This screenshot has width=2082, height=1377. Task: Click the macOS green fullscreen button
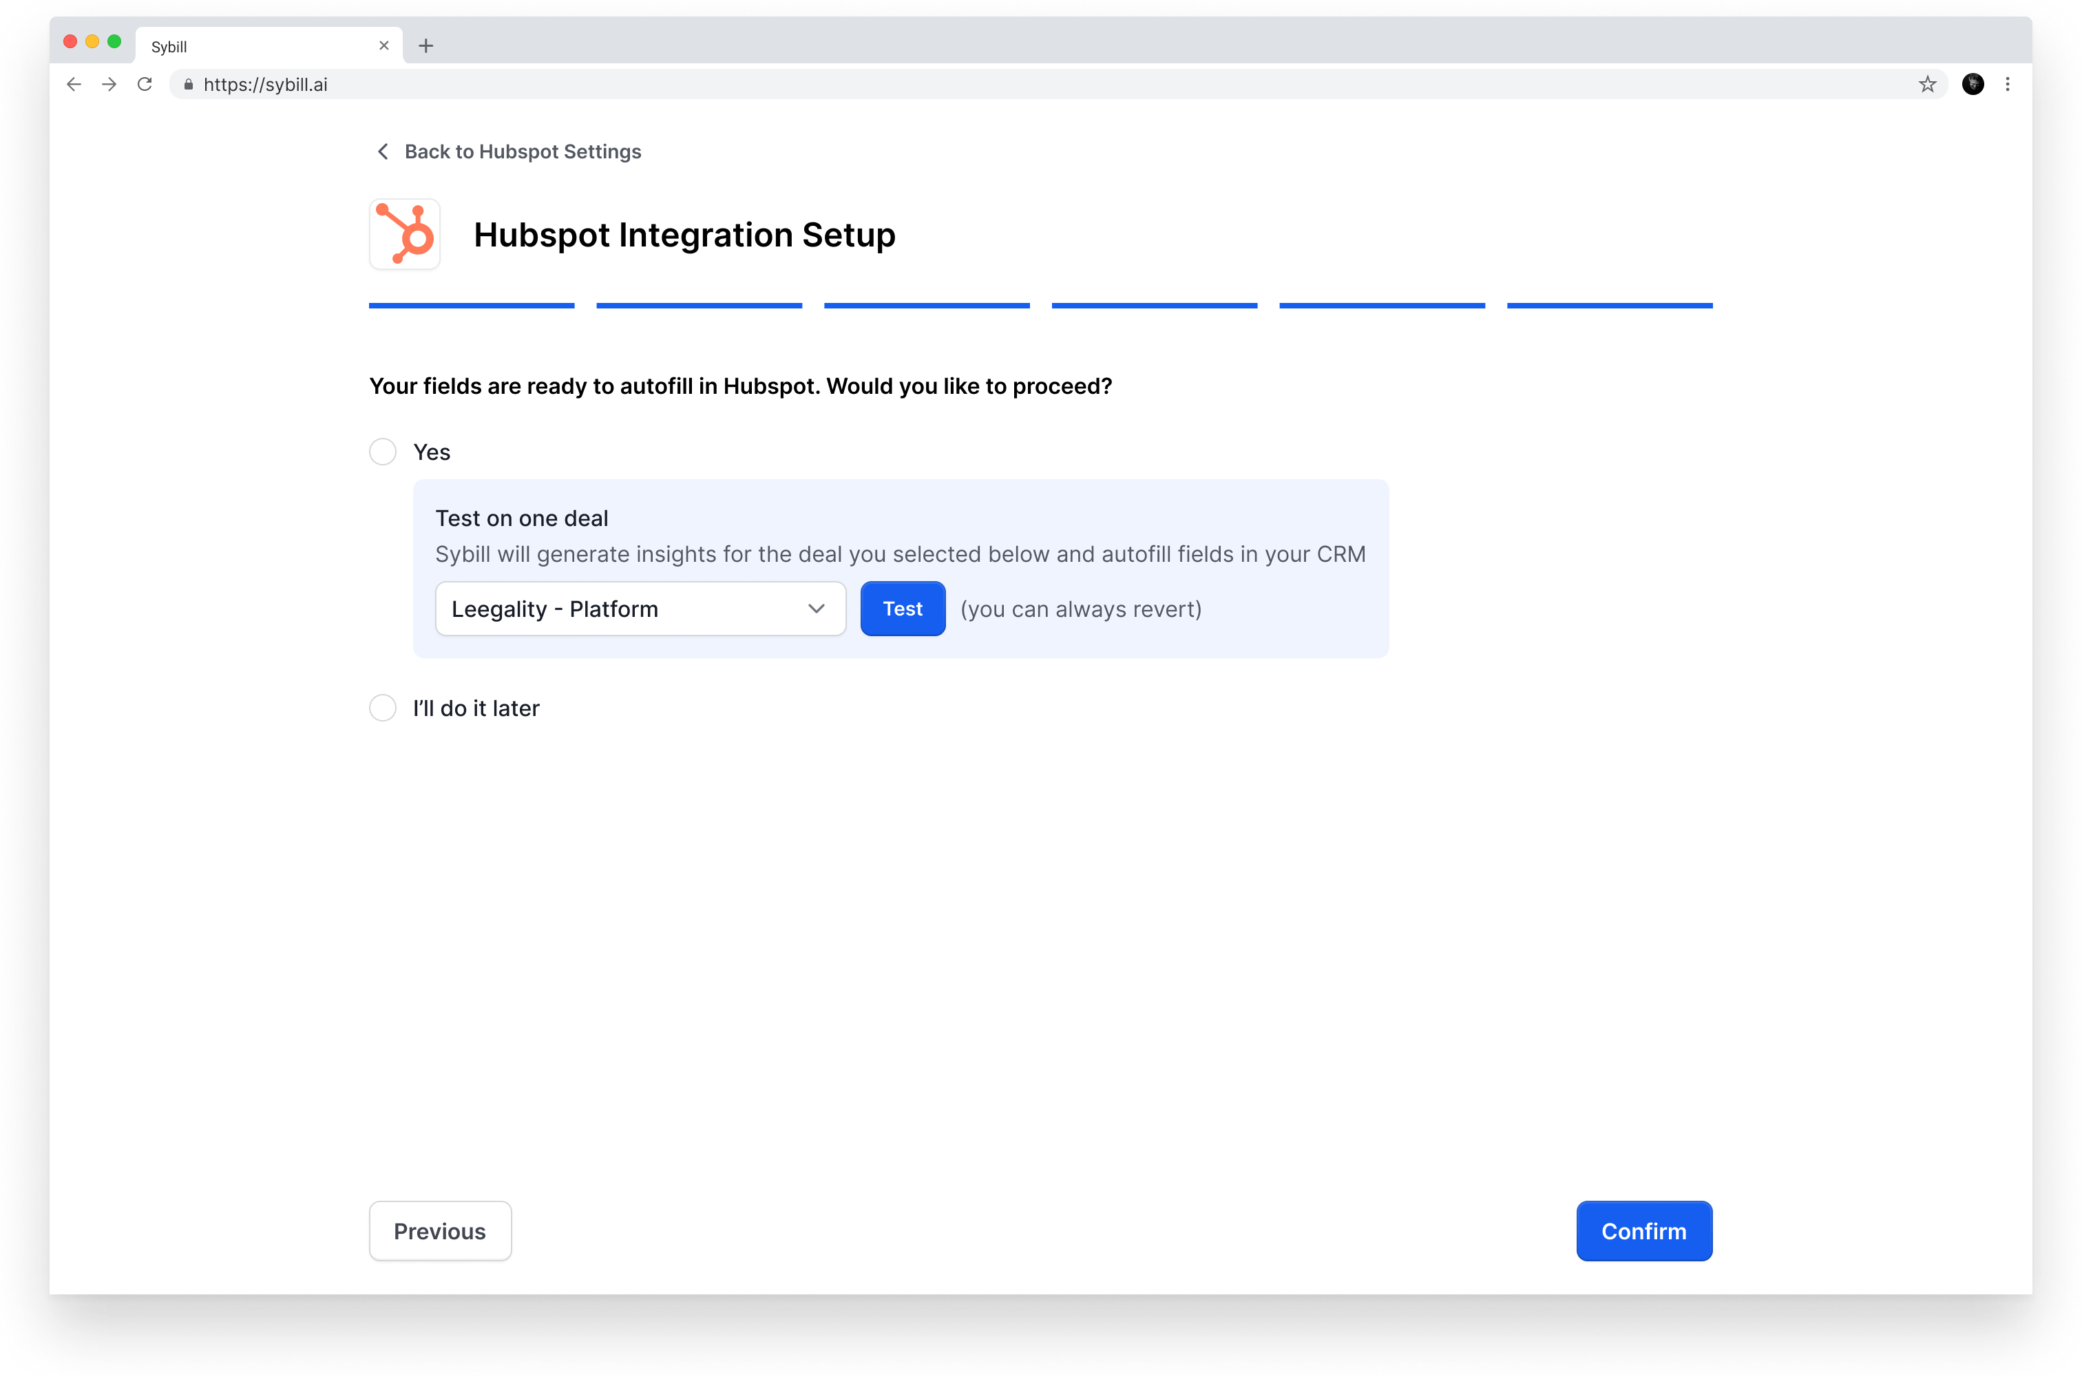114,41
